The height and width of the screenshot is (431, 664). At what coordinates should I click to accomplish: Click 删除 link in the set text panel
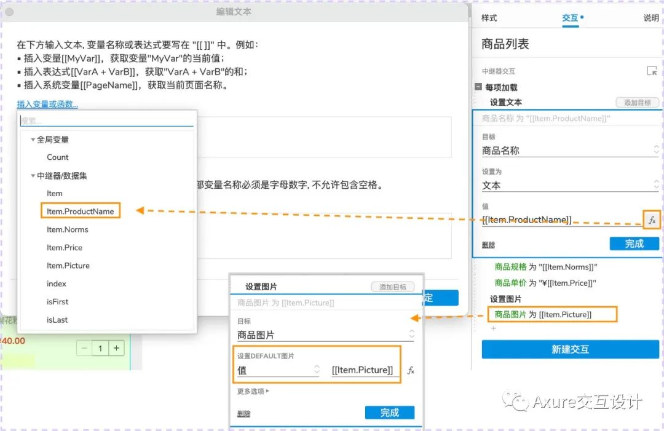(488, 245)
